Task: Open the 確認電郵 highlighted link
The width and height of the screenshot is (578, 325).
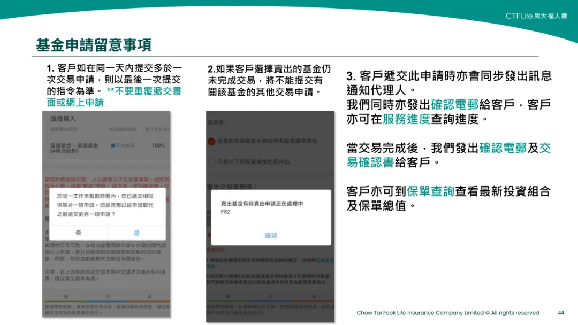Action: (454, 106)
